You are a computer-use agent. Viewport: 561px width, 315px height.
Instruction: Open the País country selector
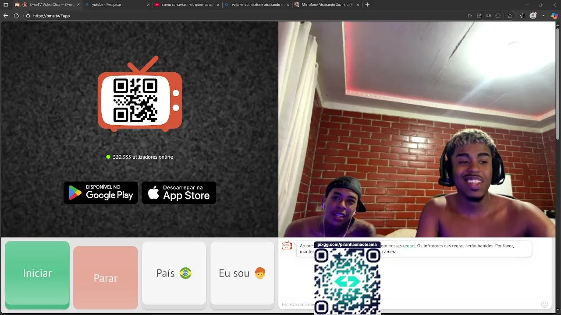(174, 273)
